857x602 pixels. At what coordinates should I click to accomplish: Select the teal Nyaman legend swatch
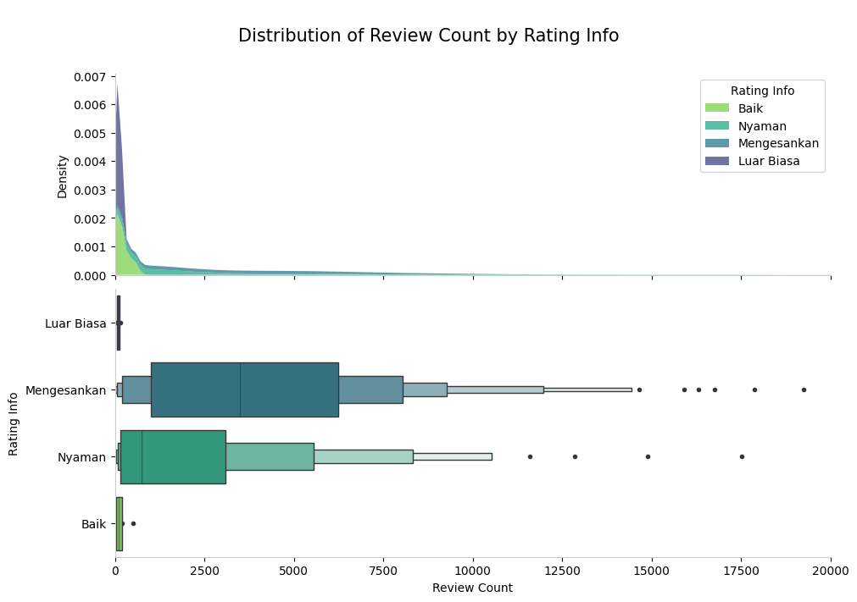pyautogui.click(x=717, y=125)
